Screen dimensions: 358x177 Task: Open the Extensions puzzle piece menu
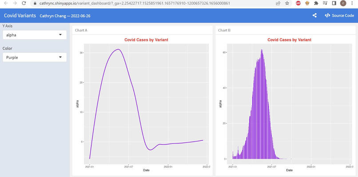[x=316, y=3]
